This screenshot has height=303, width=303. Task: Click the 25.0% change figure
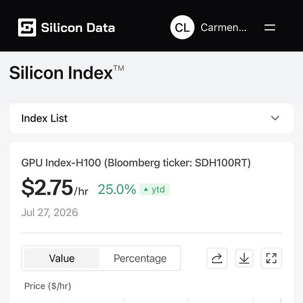tap(117, 189)
